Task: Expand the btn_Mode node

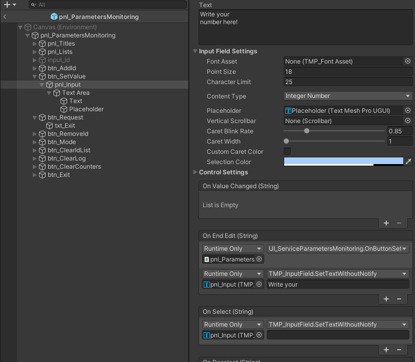Action: [34, 142]
